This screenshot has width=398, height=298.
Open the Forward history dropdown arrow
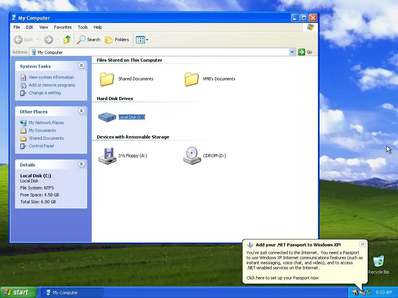point(58,40)
